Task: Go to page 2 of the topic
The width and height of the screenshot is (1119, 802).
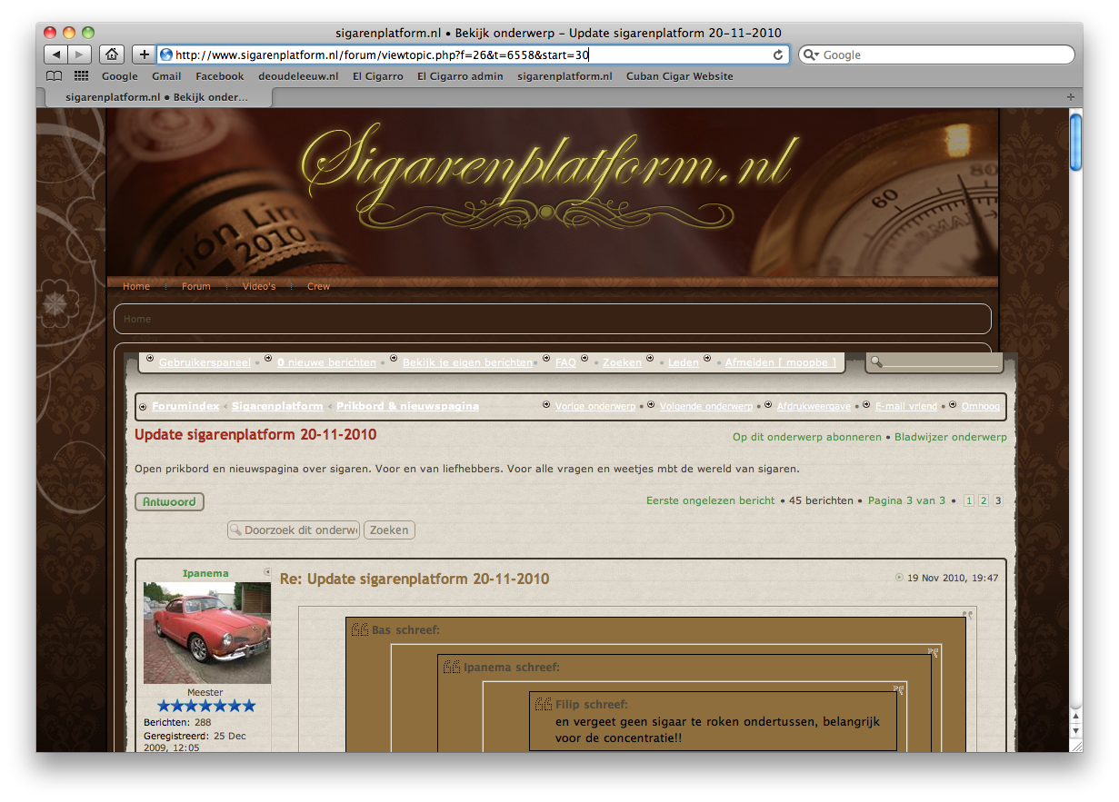Action: (x=984, y=500)
